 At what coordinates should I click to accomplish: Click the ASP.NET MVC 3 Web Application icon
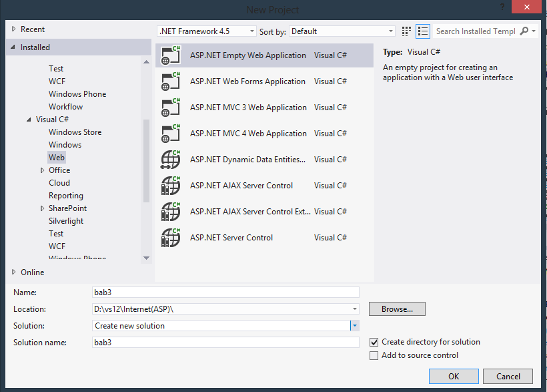pyautogui.click(x=171, y=108)
